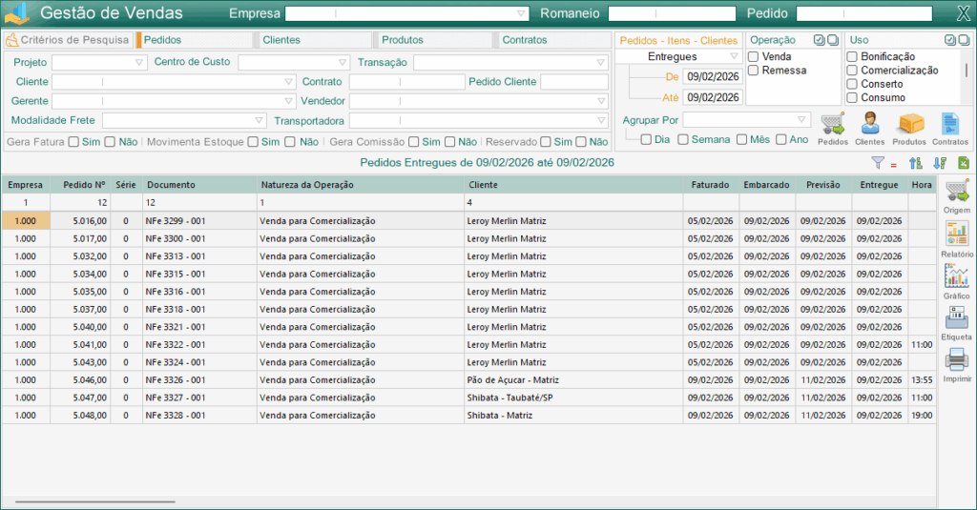Image resolution: width=977 pixels, height=510 pixels.
Task: Click the funnel filter icon
Action: point(878,163)
